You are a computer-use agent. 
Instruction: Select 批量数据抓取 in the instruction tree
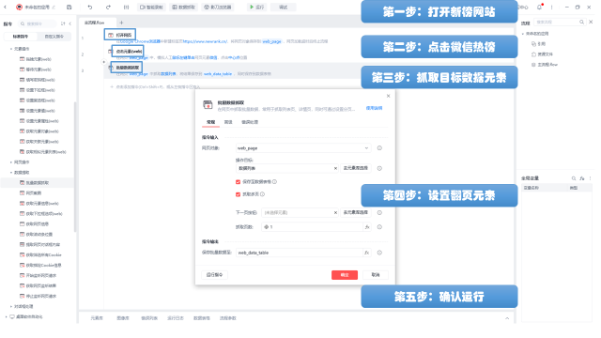tap(38, 183)
